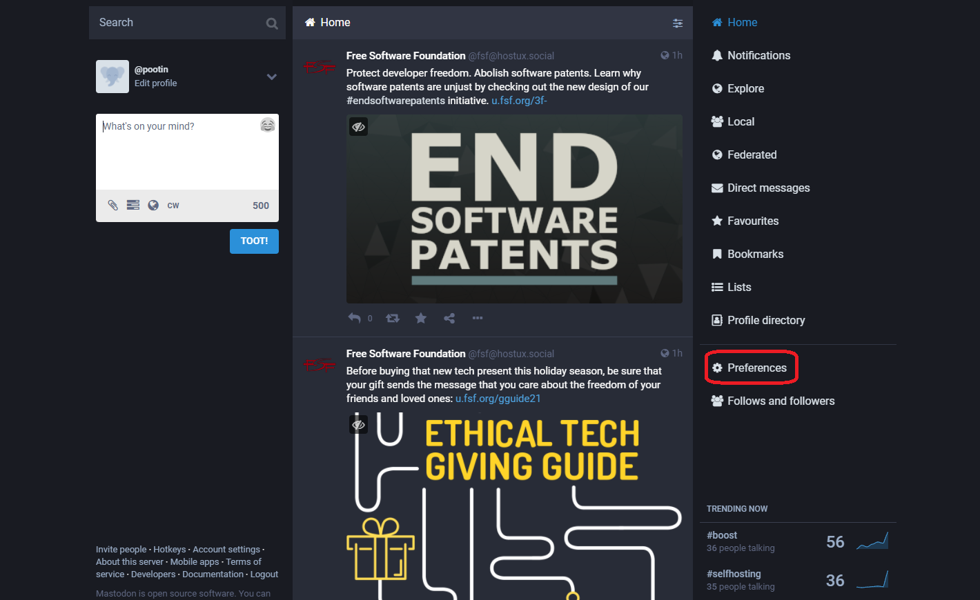Open more options on first post
This screenshot has height=600, width=980.
pos(478,318)
